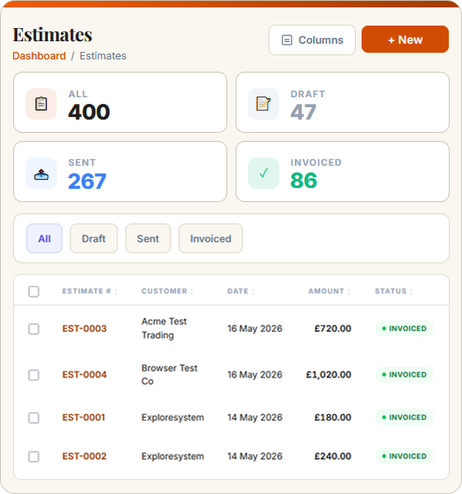Click the sort arrows beside CUSTOMER header
This screenshot has width=462, height=494.
192,291
